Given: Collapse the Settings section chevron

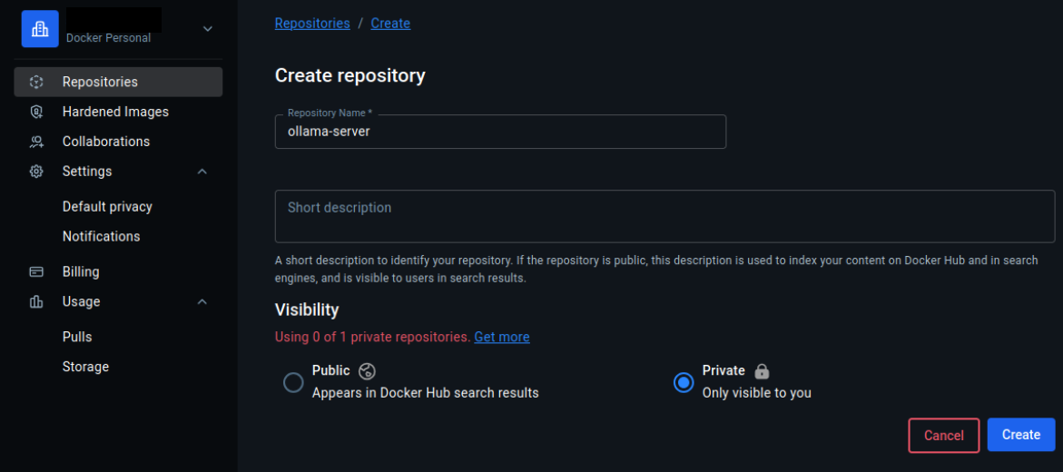Looking at the screenshot, I should coord(202,172).
